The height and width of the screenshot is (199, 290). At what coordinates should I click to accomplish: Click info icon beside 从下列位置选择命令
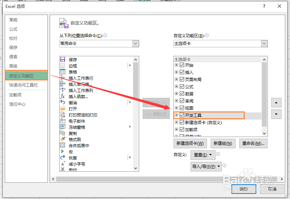tap(105, 35)
